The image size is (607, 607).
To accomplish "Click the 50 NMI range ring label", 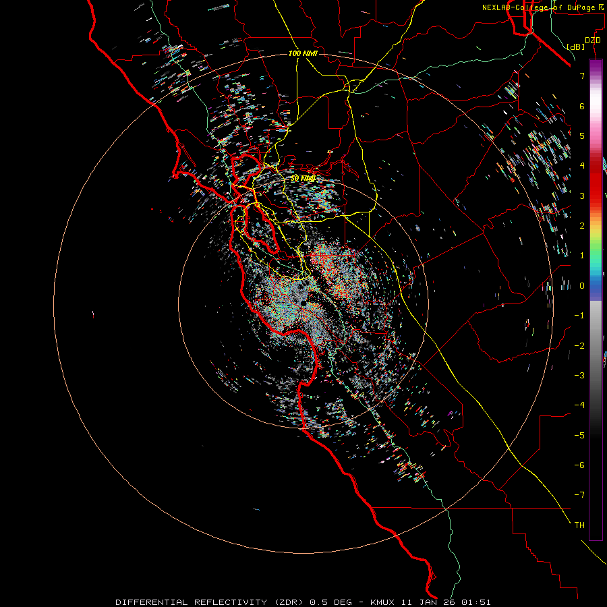I will (x=303, y=179).
